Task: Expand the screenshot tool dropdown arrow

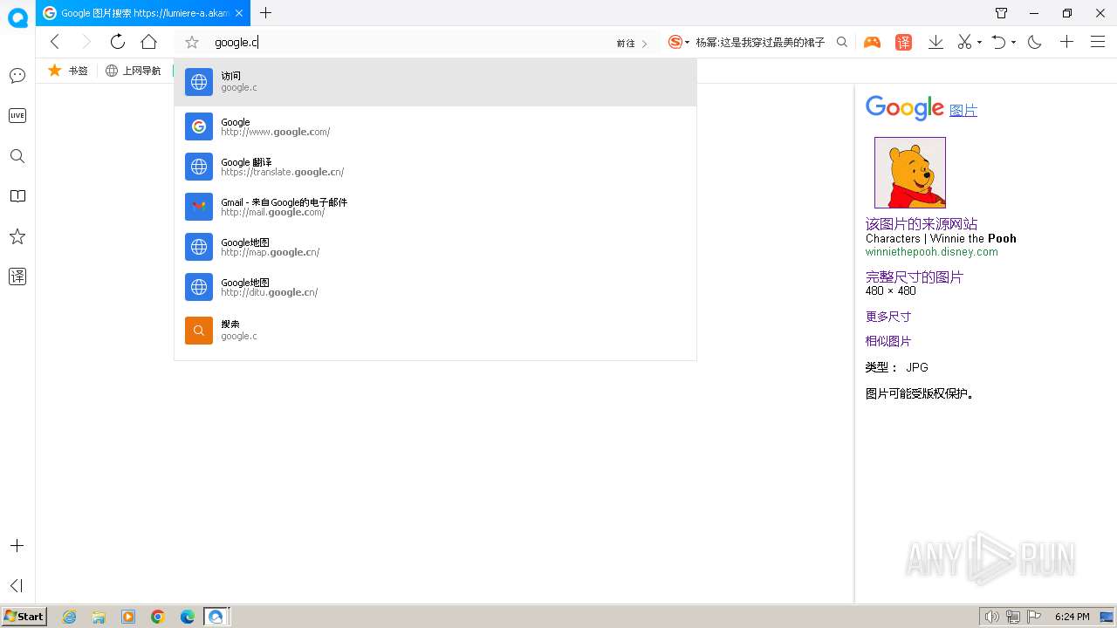Action: click(x=979, y=43)
